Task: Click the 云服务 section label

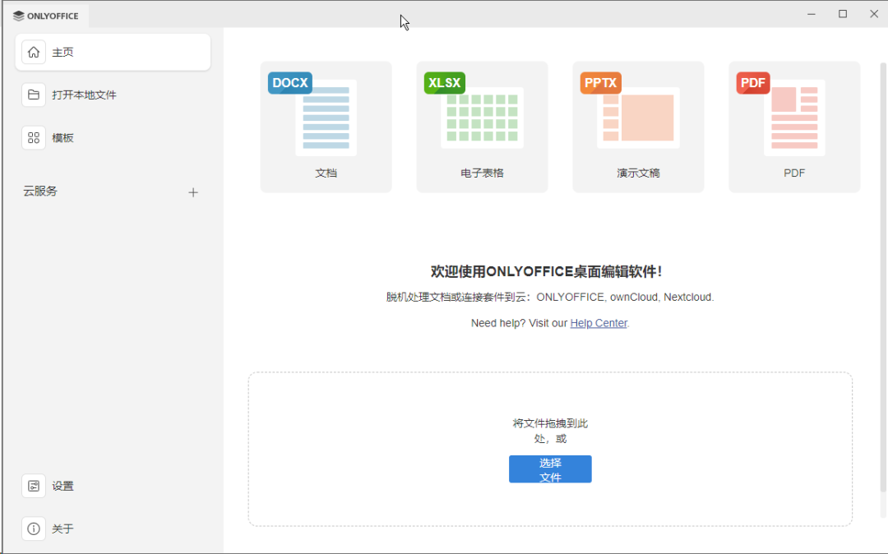Action: 40,192
